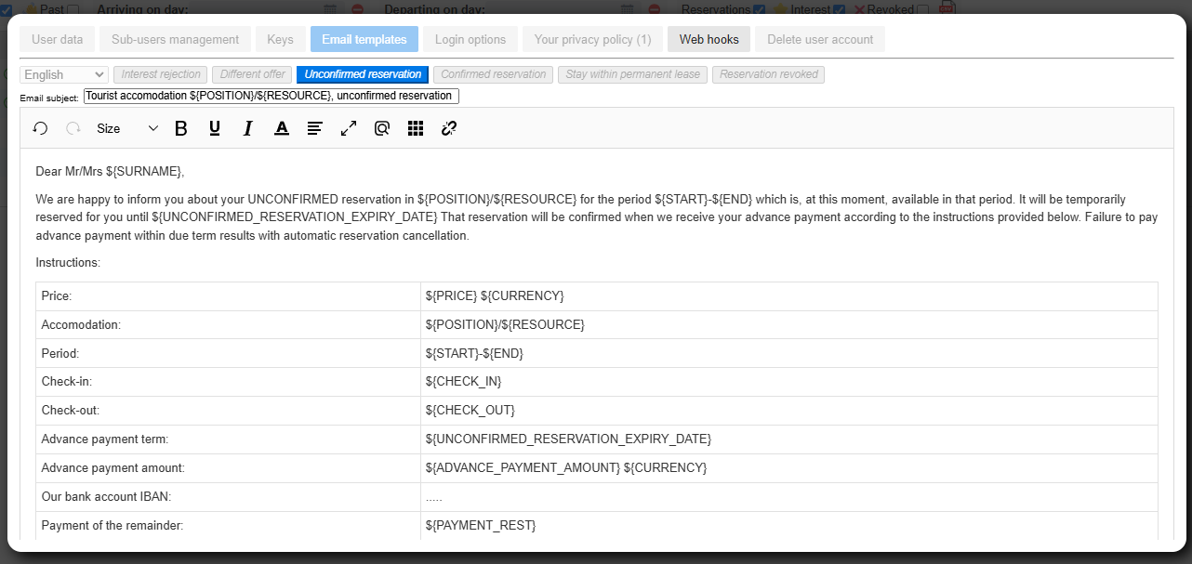This screenshot has height=564, width=1192.
Task: Choose the Reservation revoked template
Action: pos(768,74)
